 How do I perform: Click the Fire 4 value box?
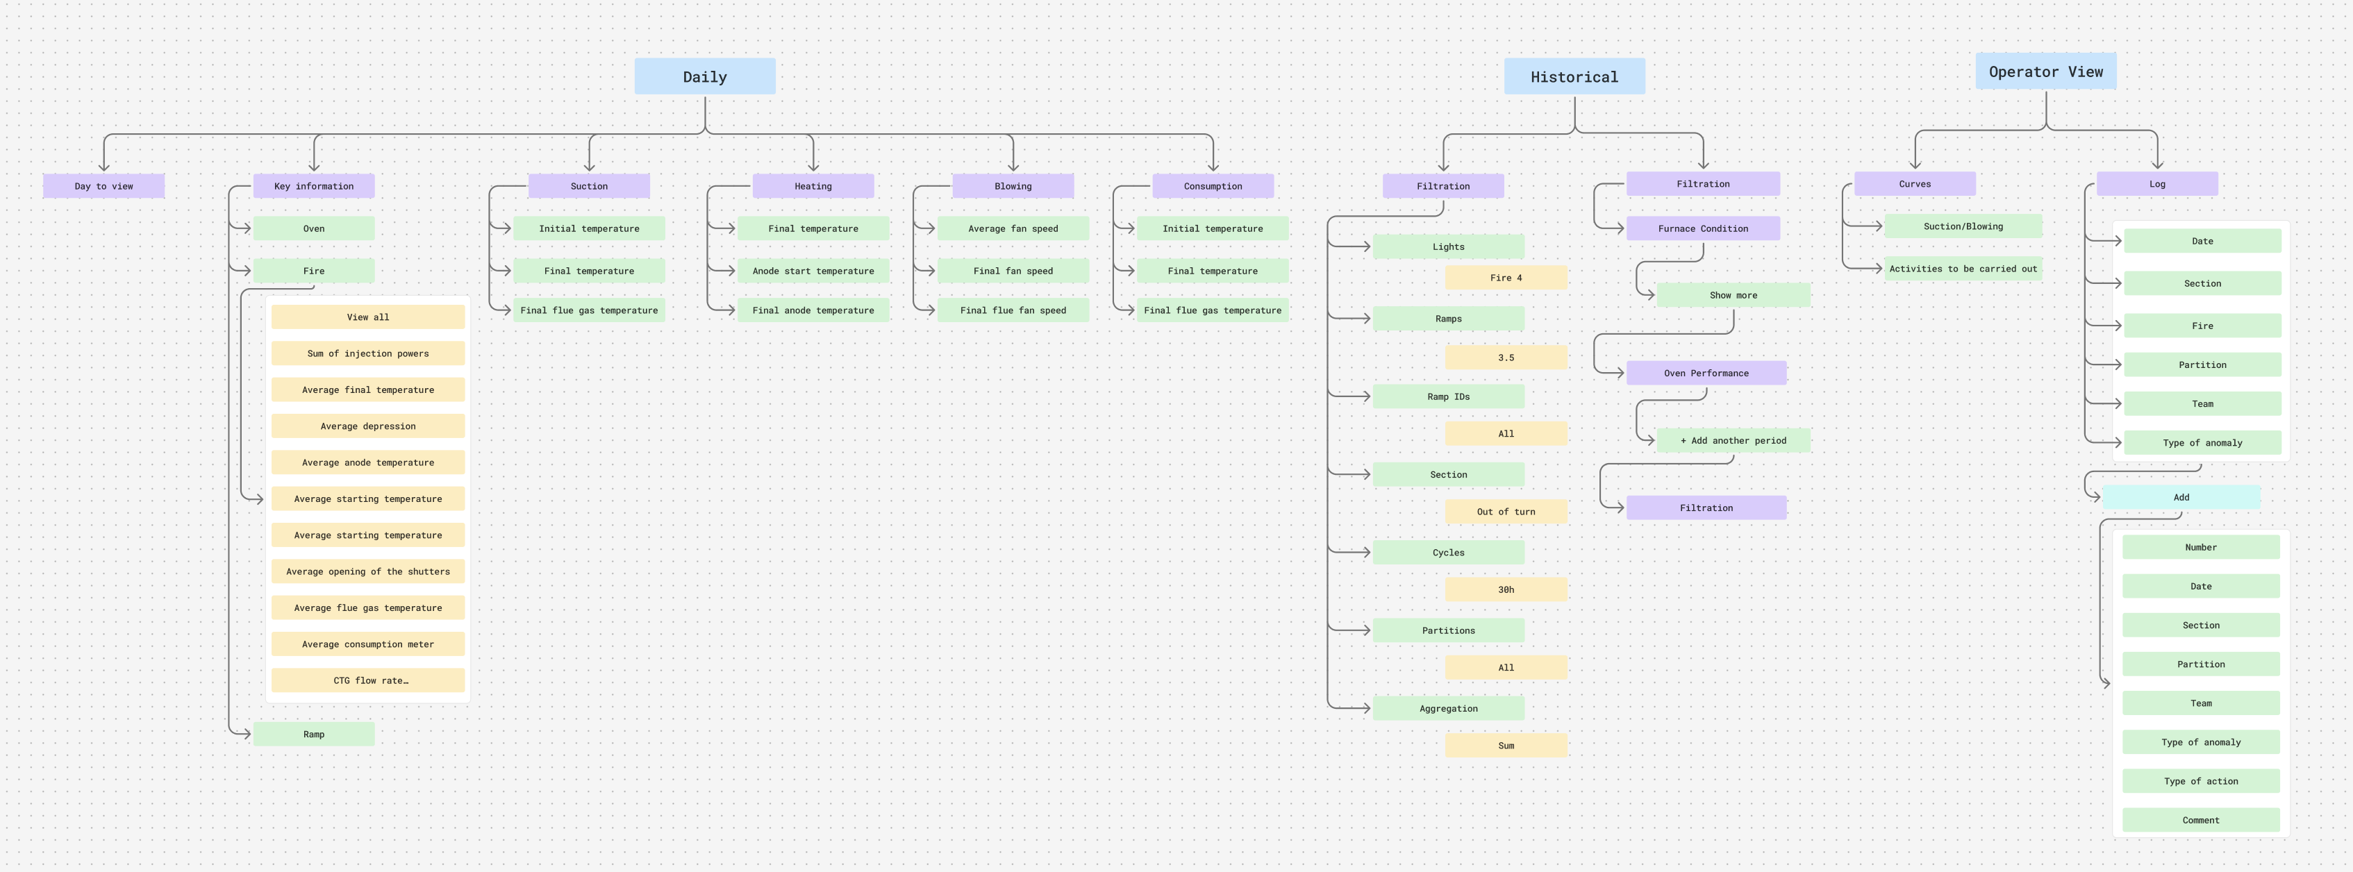1505,278
